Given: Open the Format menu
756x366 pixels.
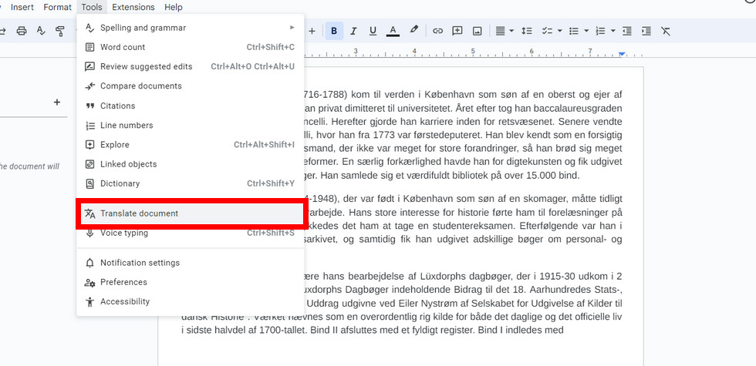Looking at the screenshot, I should pos(57,7).
